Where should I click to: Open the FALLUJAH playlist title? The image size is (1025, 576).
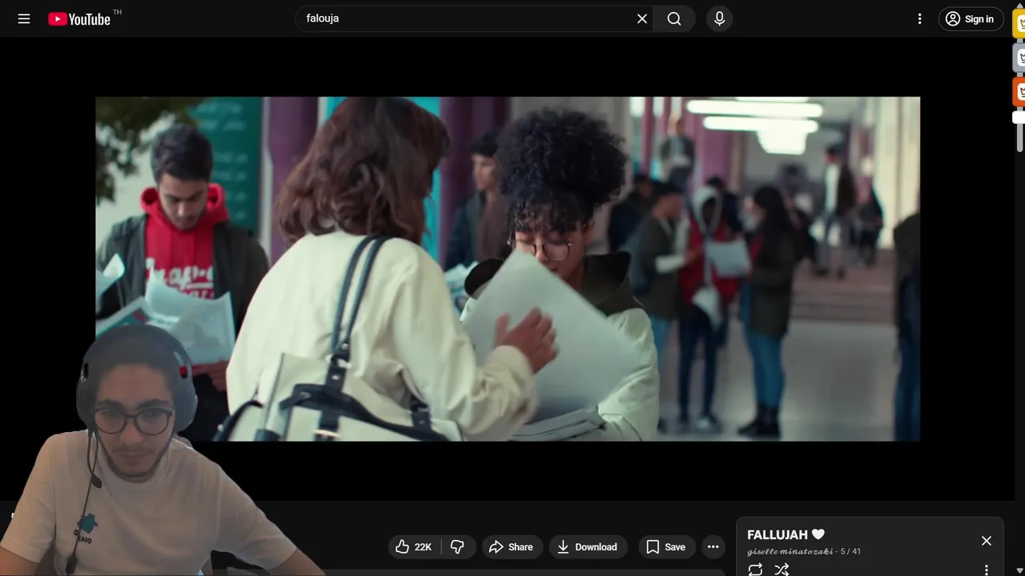click(x=786, y=534)
